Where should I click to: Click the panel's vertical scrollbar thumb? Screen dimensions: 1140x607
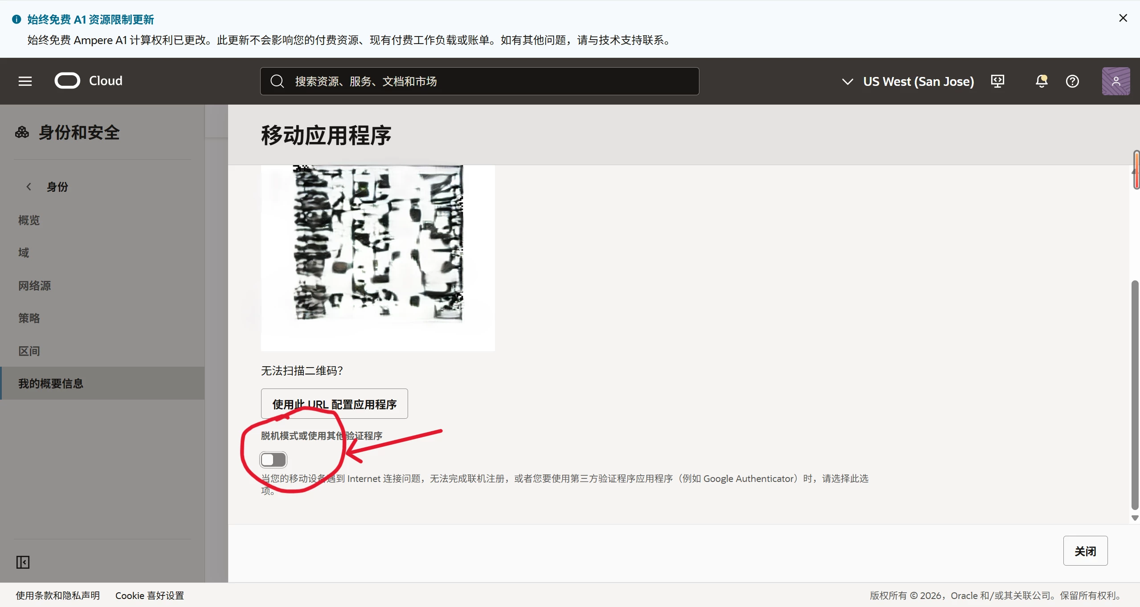tap(1135, 395)
